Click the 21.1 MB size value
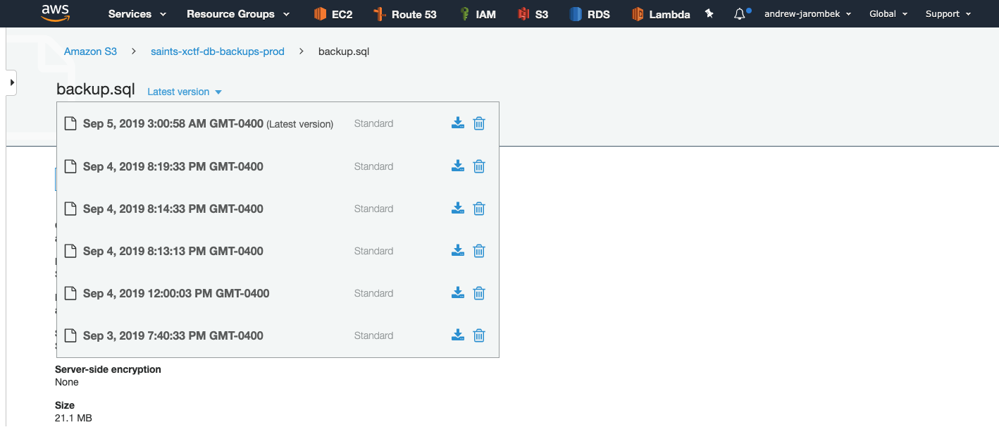The width and height of the screenshot is (999, 432). point(73,418)
